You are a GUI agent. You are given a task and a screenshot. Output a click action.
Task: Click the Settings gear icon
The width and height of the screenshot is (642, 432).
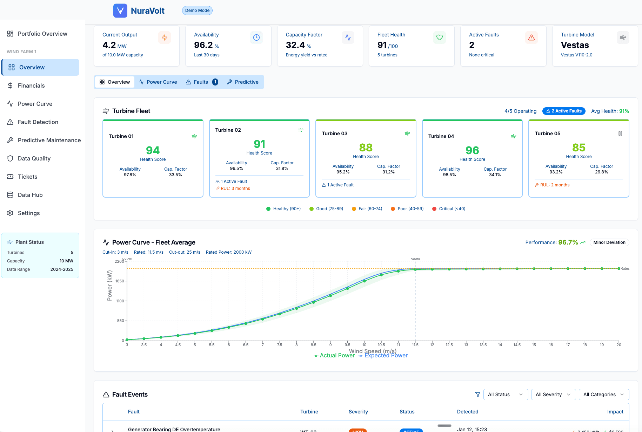(x=10, y=213)
